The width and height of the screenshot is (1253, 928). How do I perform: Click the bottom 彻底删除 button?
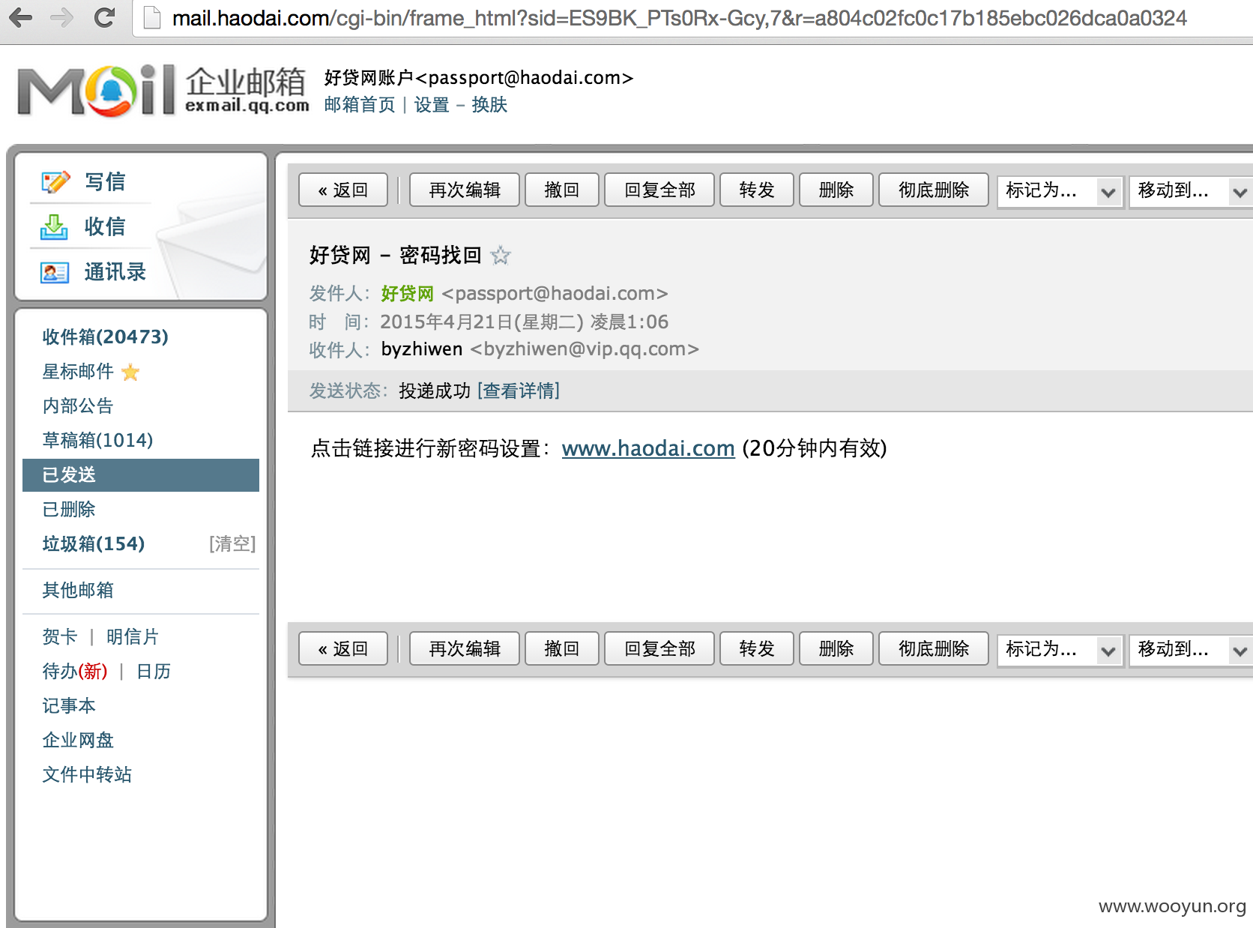pos(934,649)
